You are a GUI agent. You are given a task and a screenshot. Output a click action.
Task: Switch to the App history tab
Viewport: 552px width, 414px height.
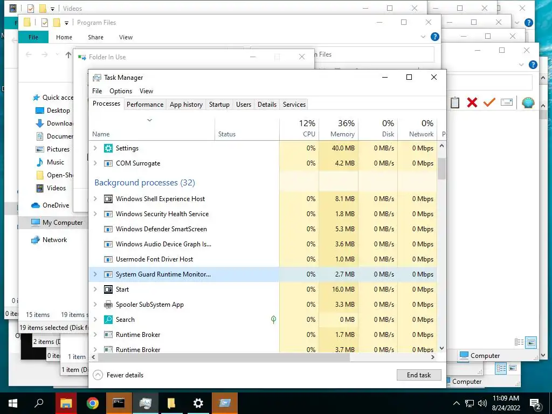click(186, 105)
